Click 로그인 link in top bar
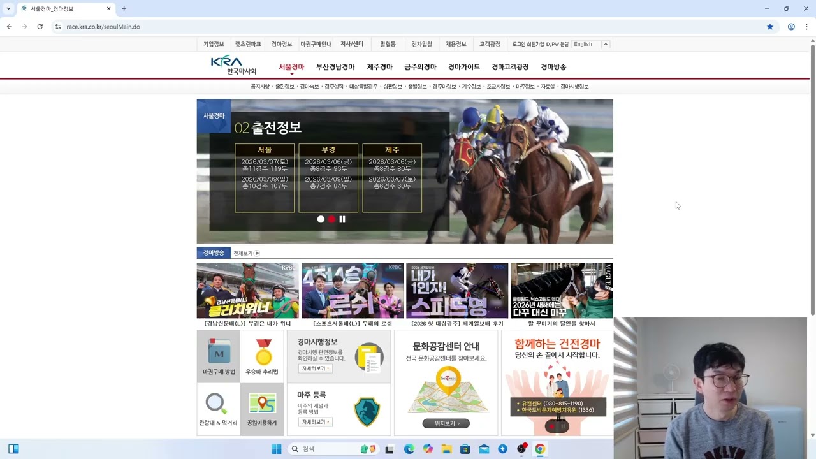 point(519,44)
